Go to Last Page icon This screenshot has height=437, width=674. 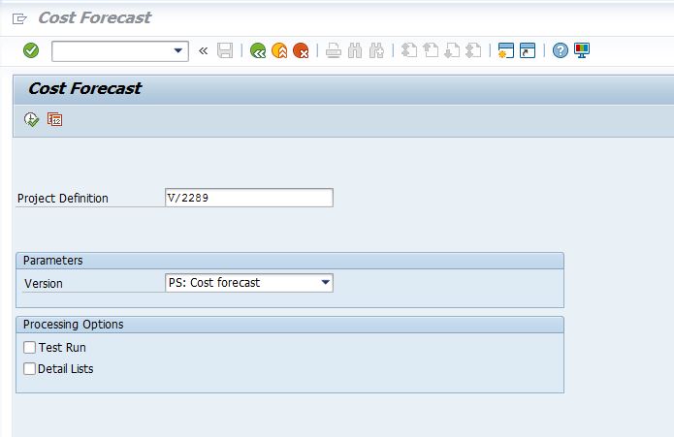tap(473, 50)
